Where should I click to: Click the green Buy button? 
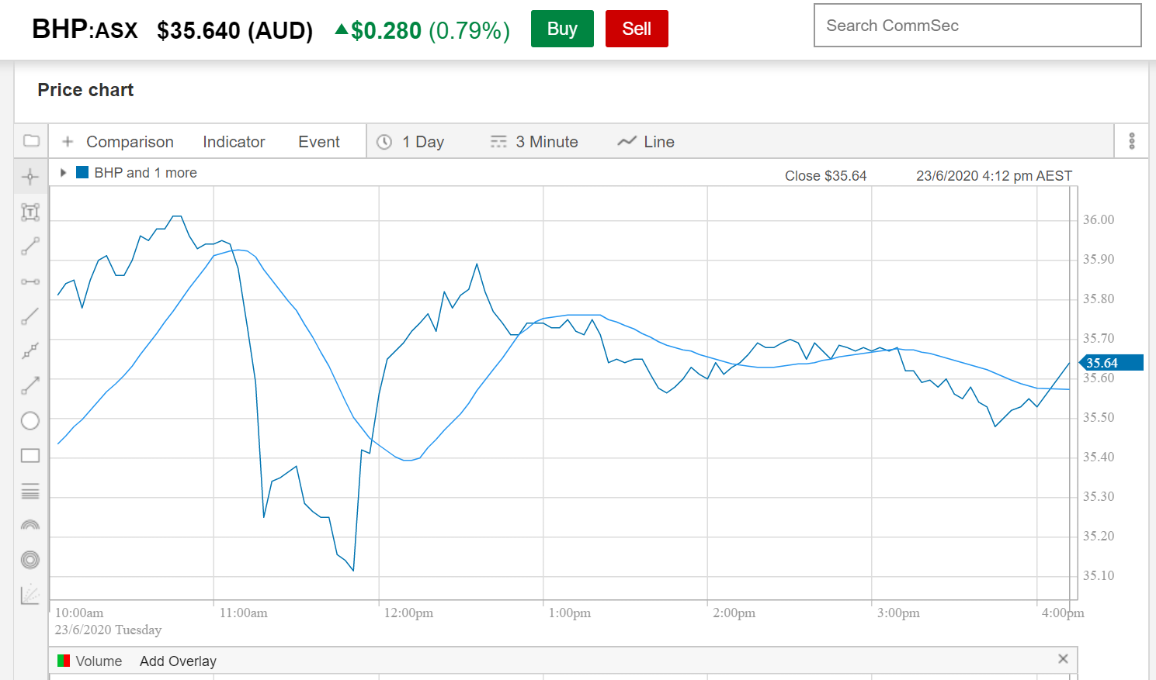coord(562,29)
